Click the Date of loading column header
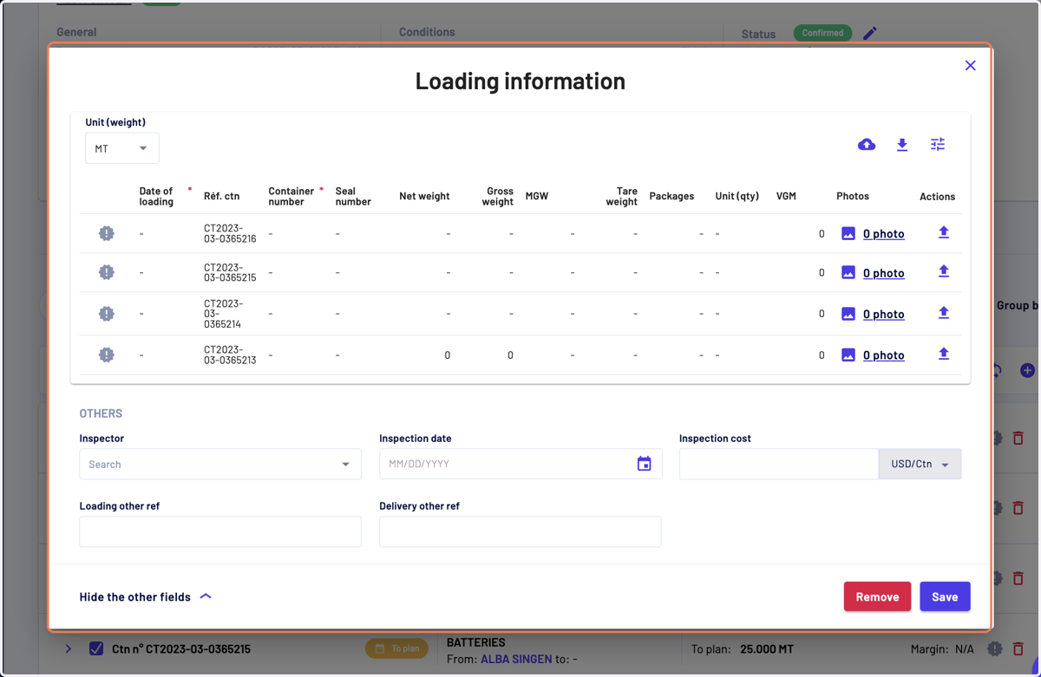The image size is (1041, 677). (x=156, y=196)
